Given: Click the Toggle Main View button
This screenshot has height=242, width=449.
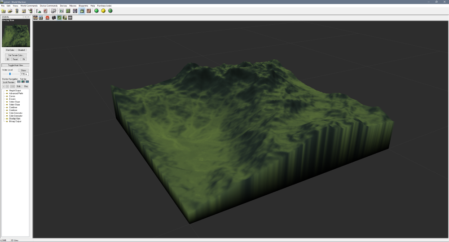Looking at the screenshot, I should [x=15, y=65].
